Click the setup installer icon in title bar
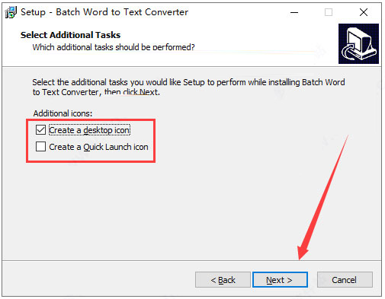The width and height of the screenshot is (385, 299). tap(11, 12)
